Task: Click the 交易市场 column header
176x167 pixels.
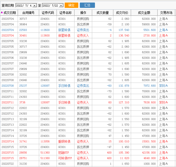Action: pos(166,13)
